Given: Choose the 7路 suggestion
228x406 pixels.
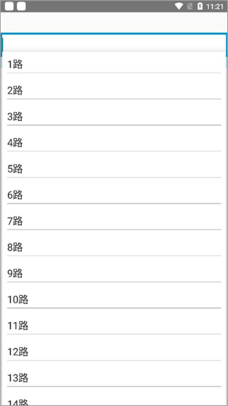Looking at the screenshot, I should point(114,217).
